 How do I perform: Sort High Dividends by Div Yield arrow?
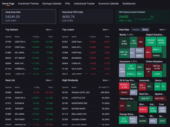(x=109, y=87)
